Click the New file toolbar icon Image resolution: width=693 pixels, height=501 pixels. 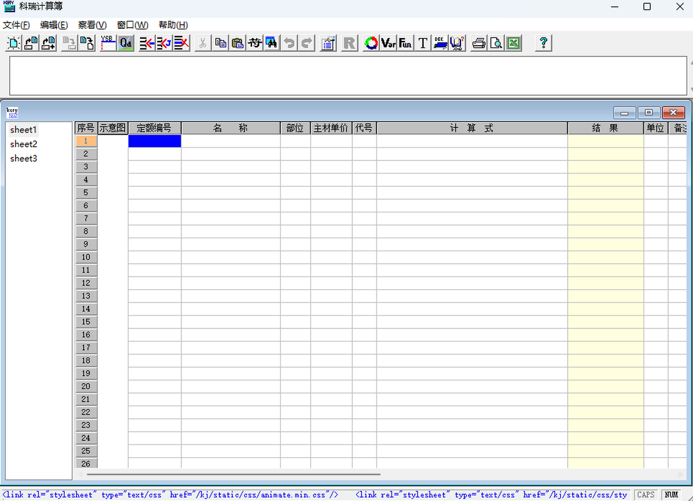(x=13, y=43)
